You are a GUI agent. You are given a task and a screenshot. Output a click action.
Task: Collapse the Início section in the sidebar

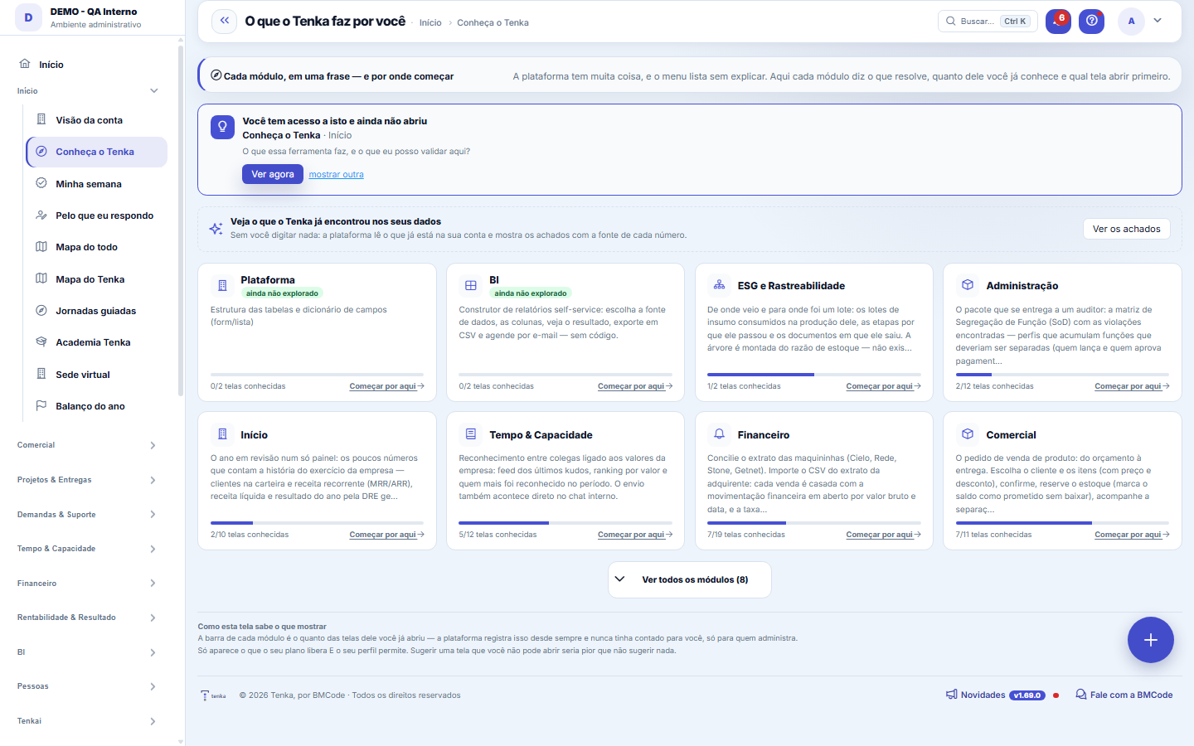pos(153,90)
